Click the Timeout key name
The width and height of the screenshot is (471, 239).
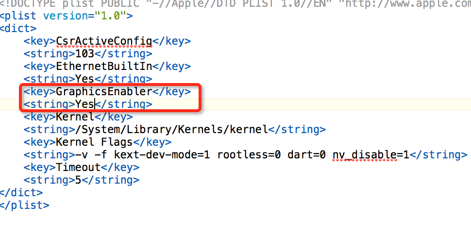(78, 168)
